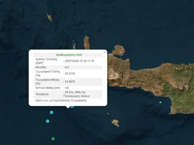Image resolution: width=194 pixels, height=145 pixels.
Task: Click the latitude value 35.0116
Action: [70, 73]
